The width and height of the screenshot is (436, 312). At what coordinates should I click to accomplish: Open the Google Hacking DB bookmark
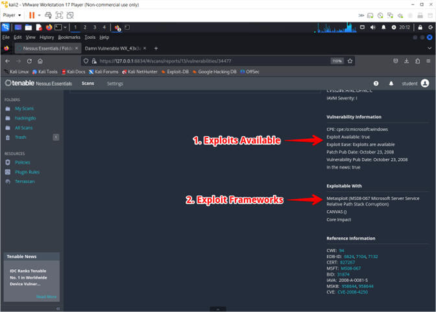point(214,72)
